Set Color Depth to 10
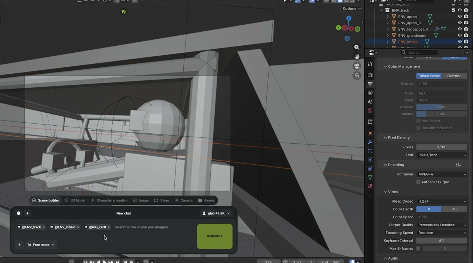The height and width of the screenshot is (263, 473). (454, 209)
